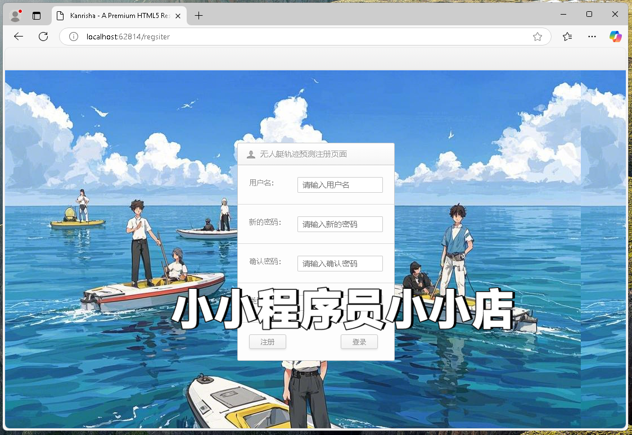View site information icon in address bar
The height and width of the screenshot is (435, 632).
point(73,37)
